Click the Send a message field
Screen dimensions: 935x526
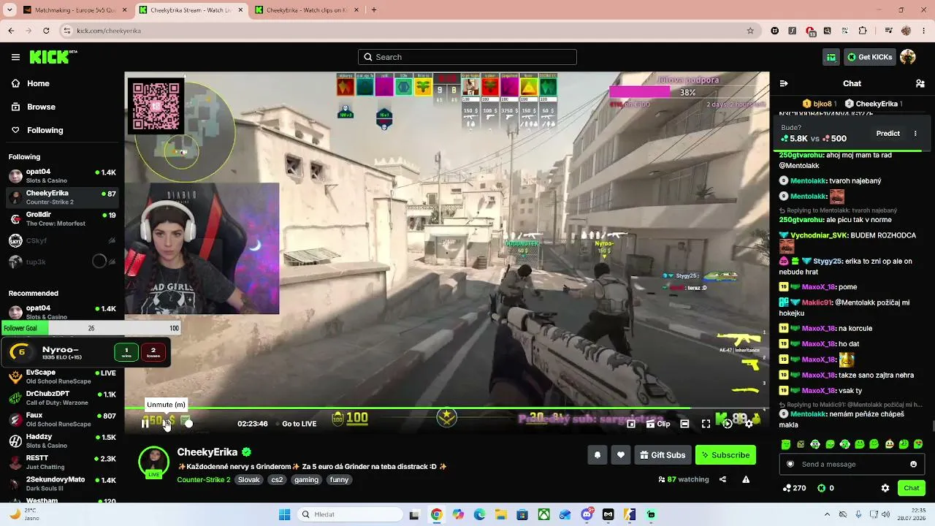pos(852,464)
